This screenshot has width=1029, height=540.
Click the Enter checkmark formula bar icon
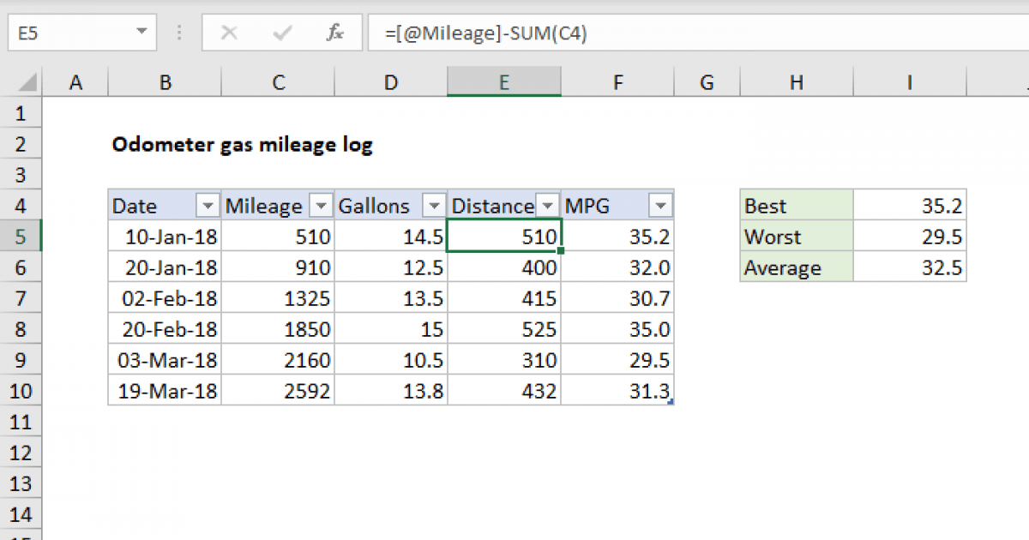click(282, 33)
